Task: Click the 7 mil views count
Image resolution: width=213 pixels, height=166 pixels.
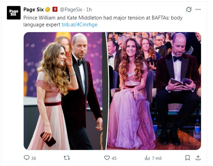Action: pyautogui.click(x=157, y=158)
